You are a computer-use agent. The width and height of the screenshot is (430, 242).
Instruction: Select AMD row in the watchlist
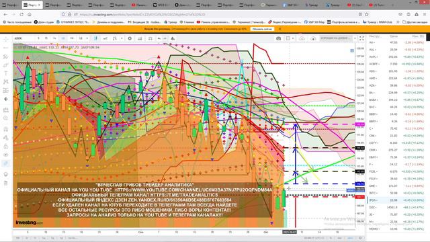tap(396, 78)
